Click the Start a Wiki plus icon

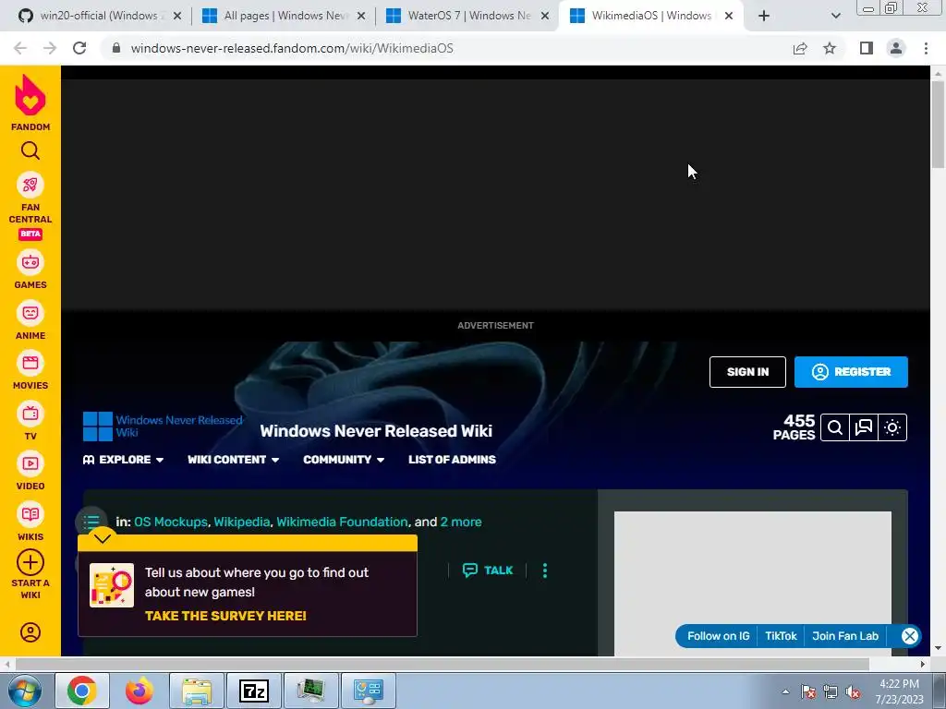click(x=30, y=562)
